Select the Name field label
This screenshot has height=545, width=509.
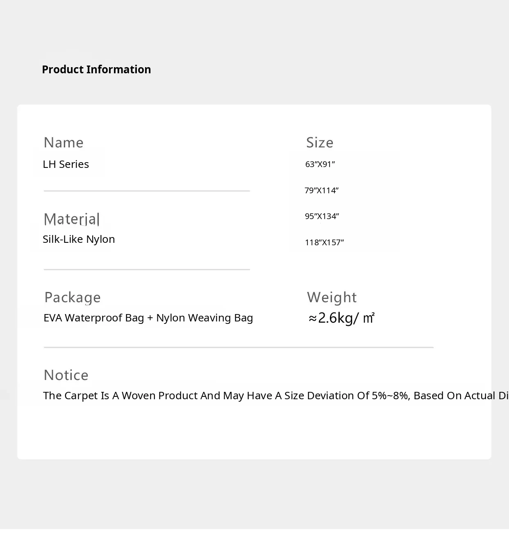(64, 142)
